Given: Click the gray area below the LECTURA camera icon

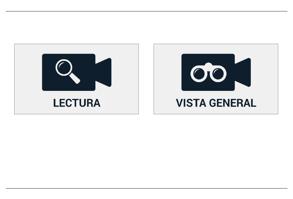Looking at the screenshot, I should pos(76,95).
